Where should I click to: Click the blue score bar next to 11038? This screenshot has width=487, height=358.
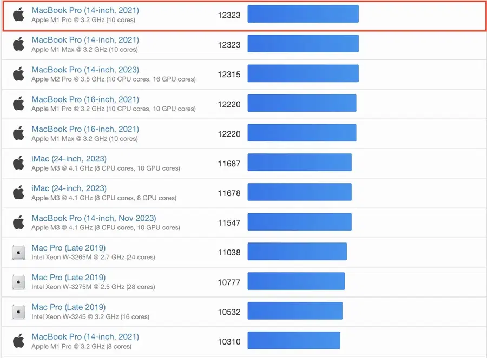[297, 252]
